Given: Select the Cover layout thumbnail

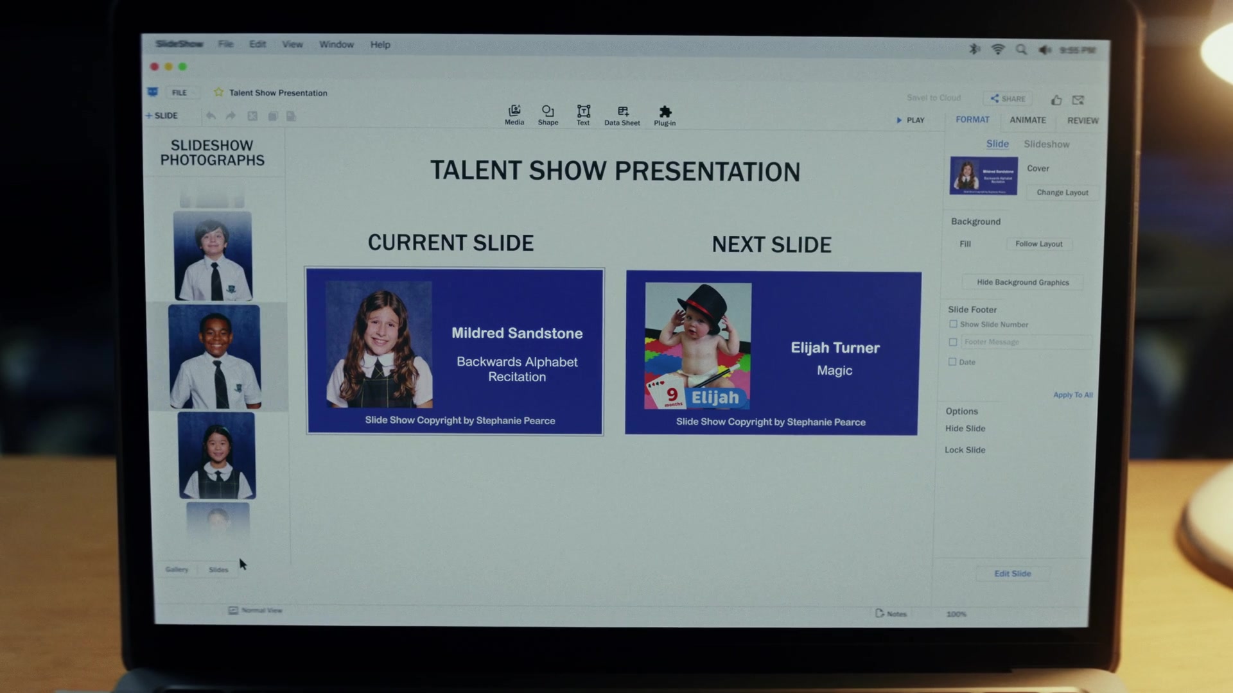Looking at the screenshot, I should point(984,176).
